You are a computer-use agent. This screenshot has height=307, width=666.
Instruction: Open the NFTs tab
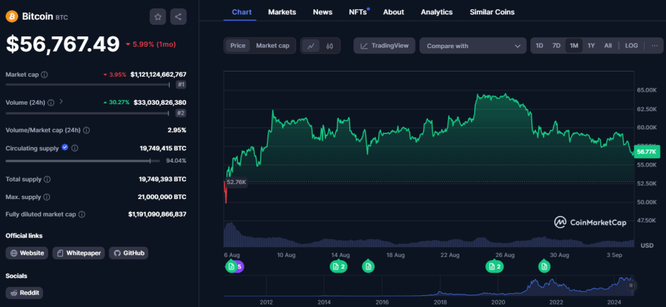[358, 12]
